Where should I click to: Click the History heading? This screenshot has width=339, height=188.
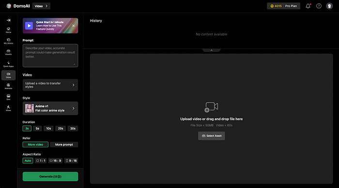[x=96, y=20]
